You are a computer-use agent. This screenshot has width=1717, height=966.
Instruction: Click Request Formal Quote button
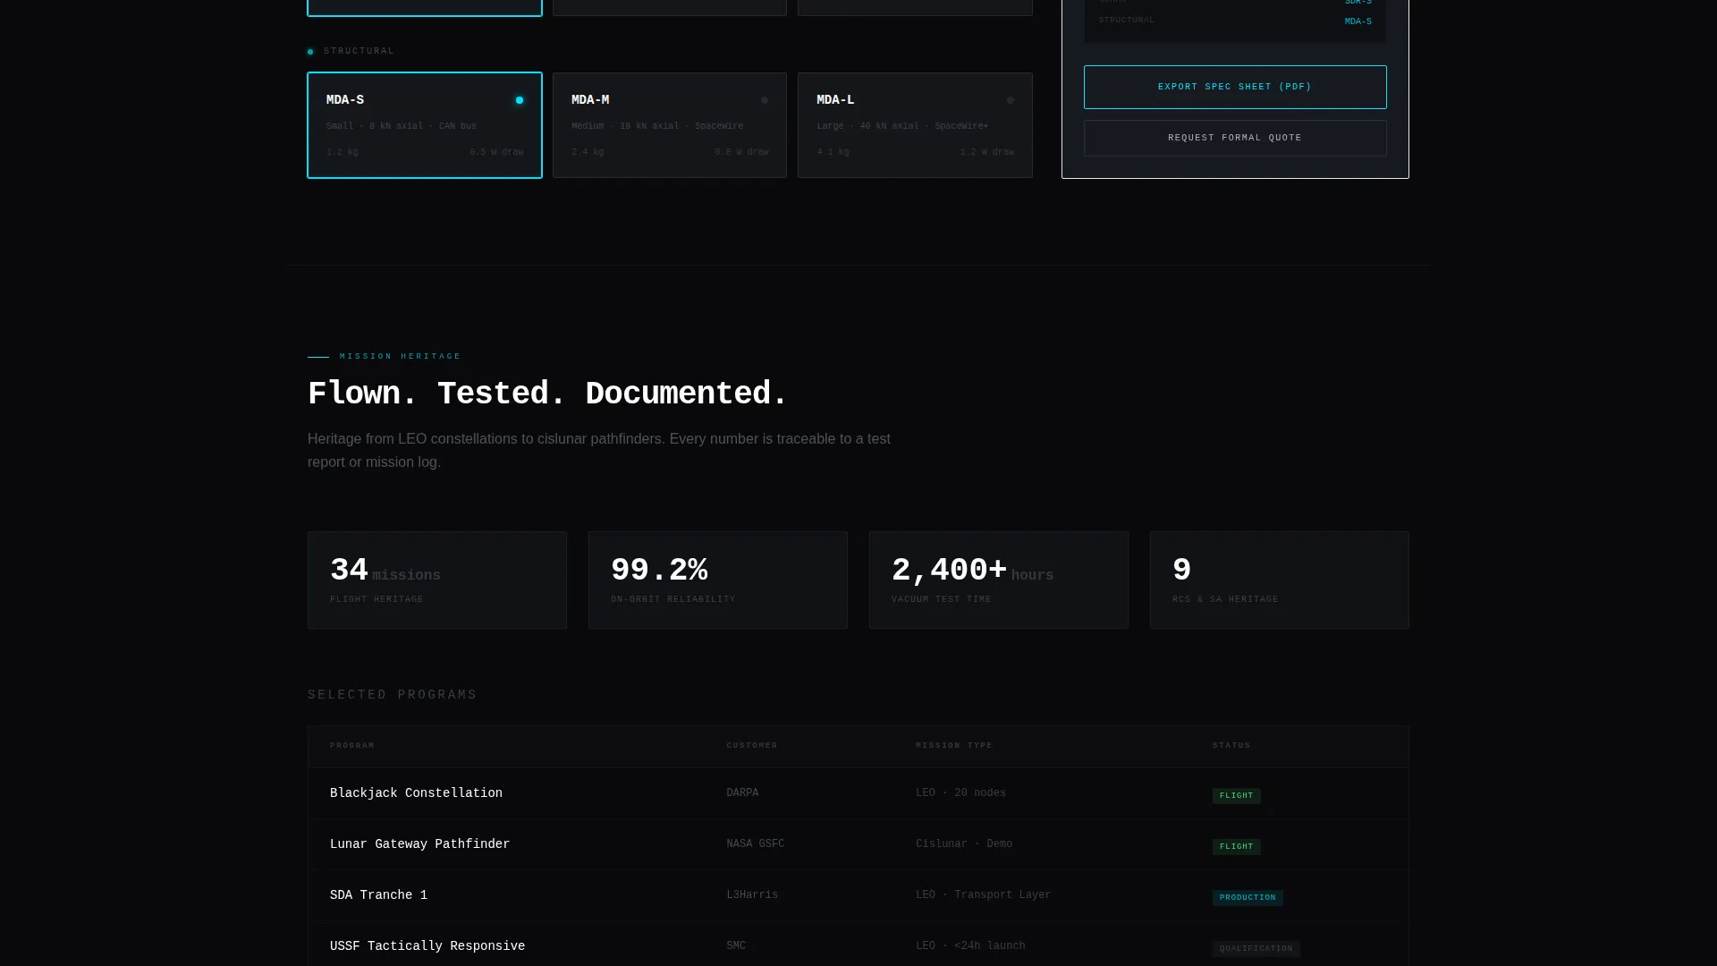(1235, 138)
